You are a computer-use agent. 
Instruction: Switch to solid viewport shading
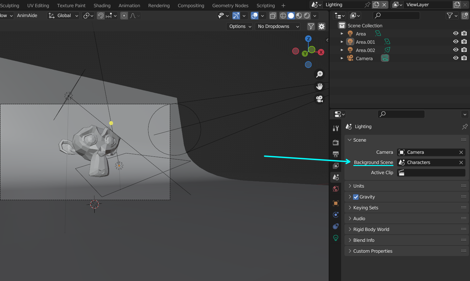pos(291,15)
